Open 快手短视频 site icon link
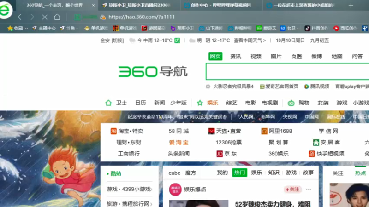The width and height of the screenshot is (369, 207). (x=327, y=154)
